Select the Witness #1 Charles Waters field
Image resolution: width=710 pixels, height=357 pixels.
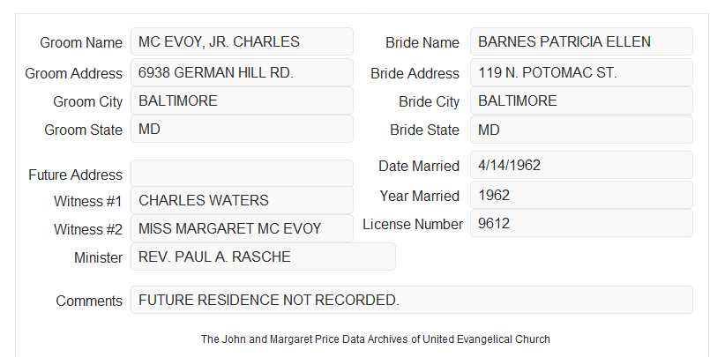[242, 200]
